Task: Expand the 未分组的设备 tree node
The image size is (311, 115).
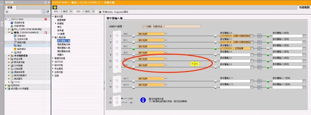Action: [x=9, y=55]
